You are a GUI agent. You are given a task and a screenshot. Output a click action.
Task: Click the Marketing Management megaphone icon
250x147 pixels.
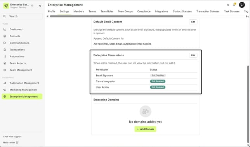click(5, 90)
